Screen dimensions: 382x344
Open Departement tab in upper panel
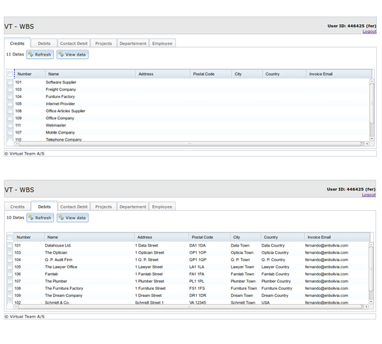coord(133,43)
